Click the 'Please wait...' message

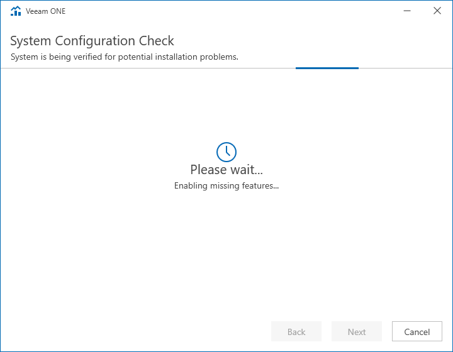tap(226, 169)
